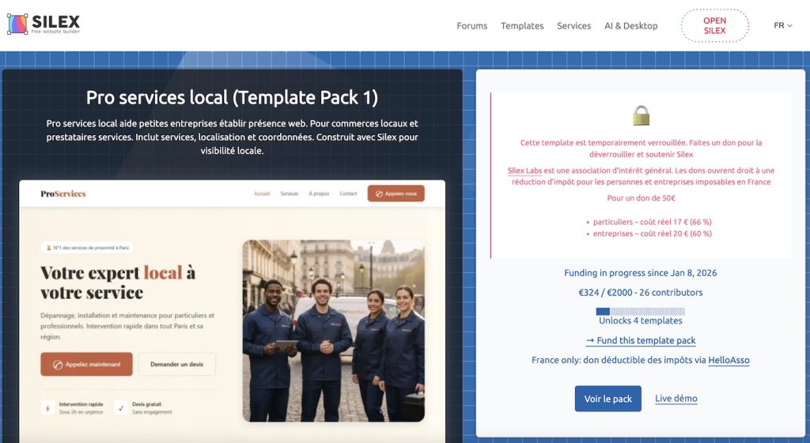810x443 pixels.
Task: Click the Funding in progress since Jan 8, 2026 text
Action: point(641,273)
